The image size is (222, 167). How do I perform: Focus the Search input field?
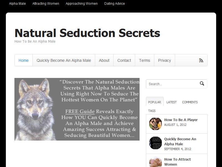(x=172, y=84)
